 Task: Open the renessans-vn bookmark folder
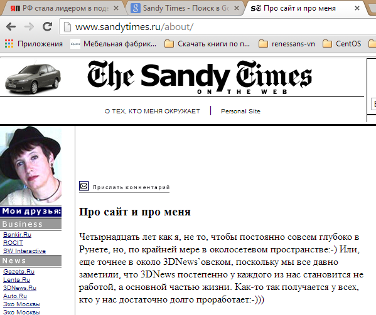287,44
